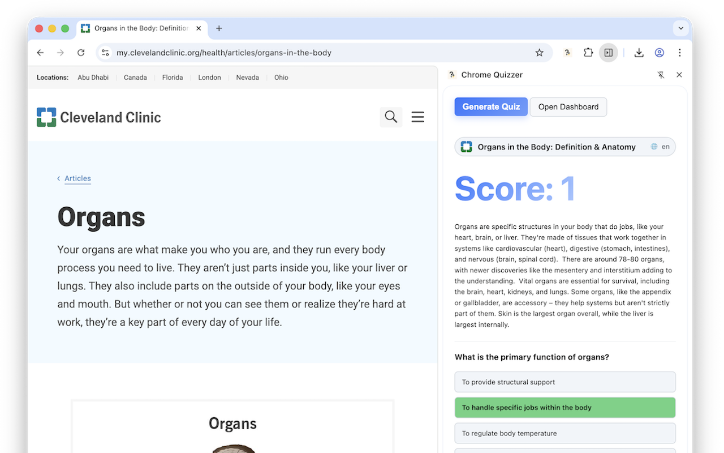Click the browser profile avatar icon
This screenshot has height=453, width=724.
click(x=660, y=52)
